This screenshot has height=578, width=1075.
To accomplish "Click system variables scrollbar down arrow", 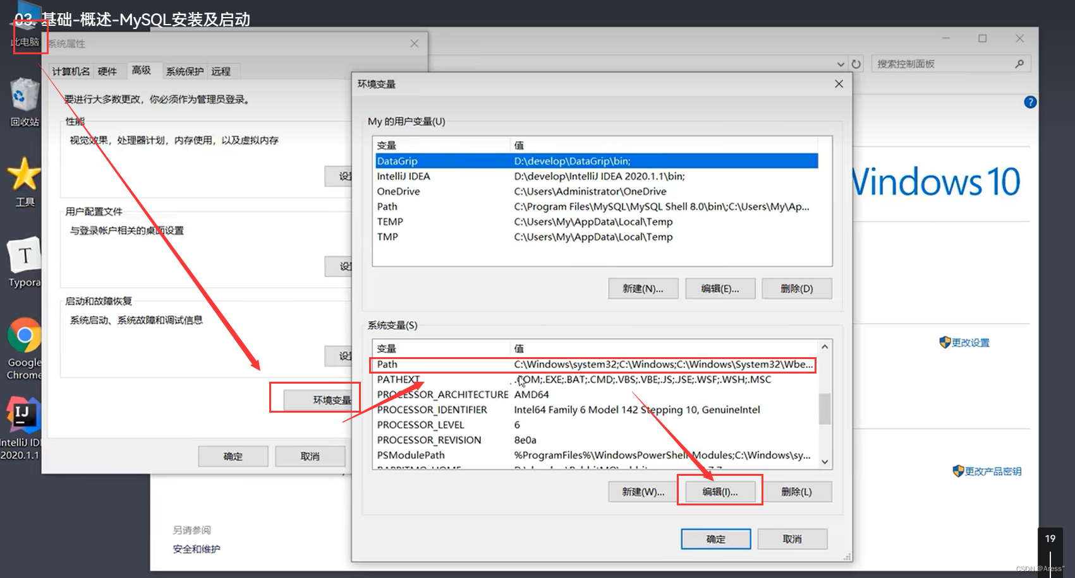I will 825,462.
